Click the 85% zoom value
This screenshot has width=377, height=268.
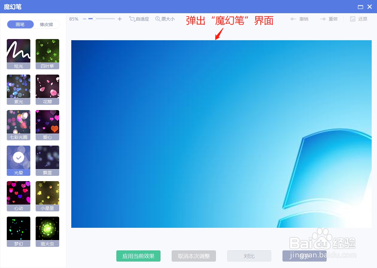click(x=74, y=19)
